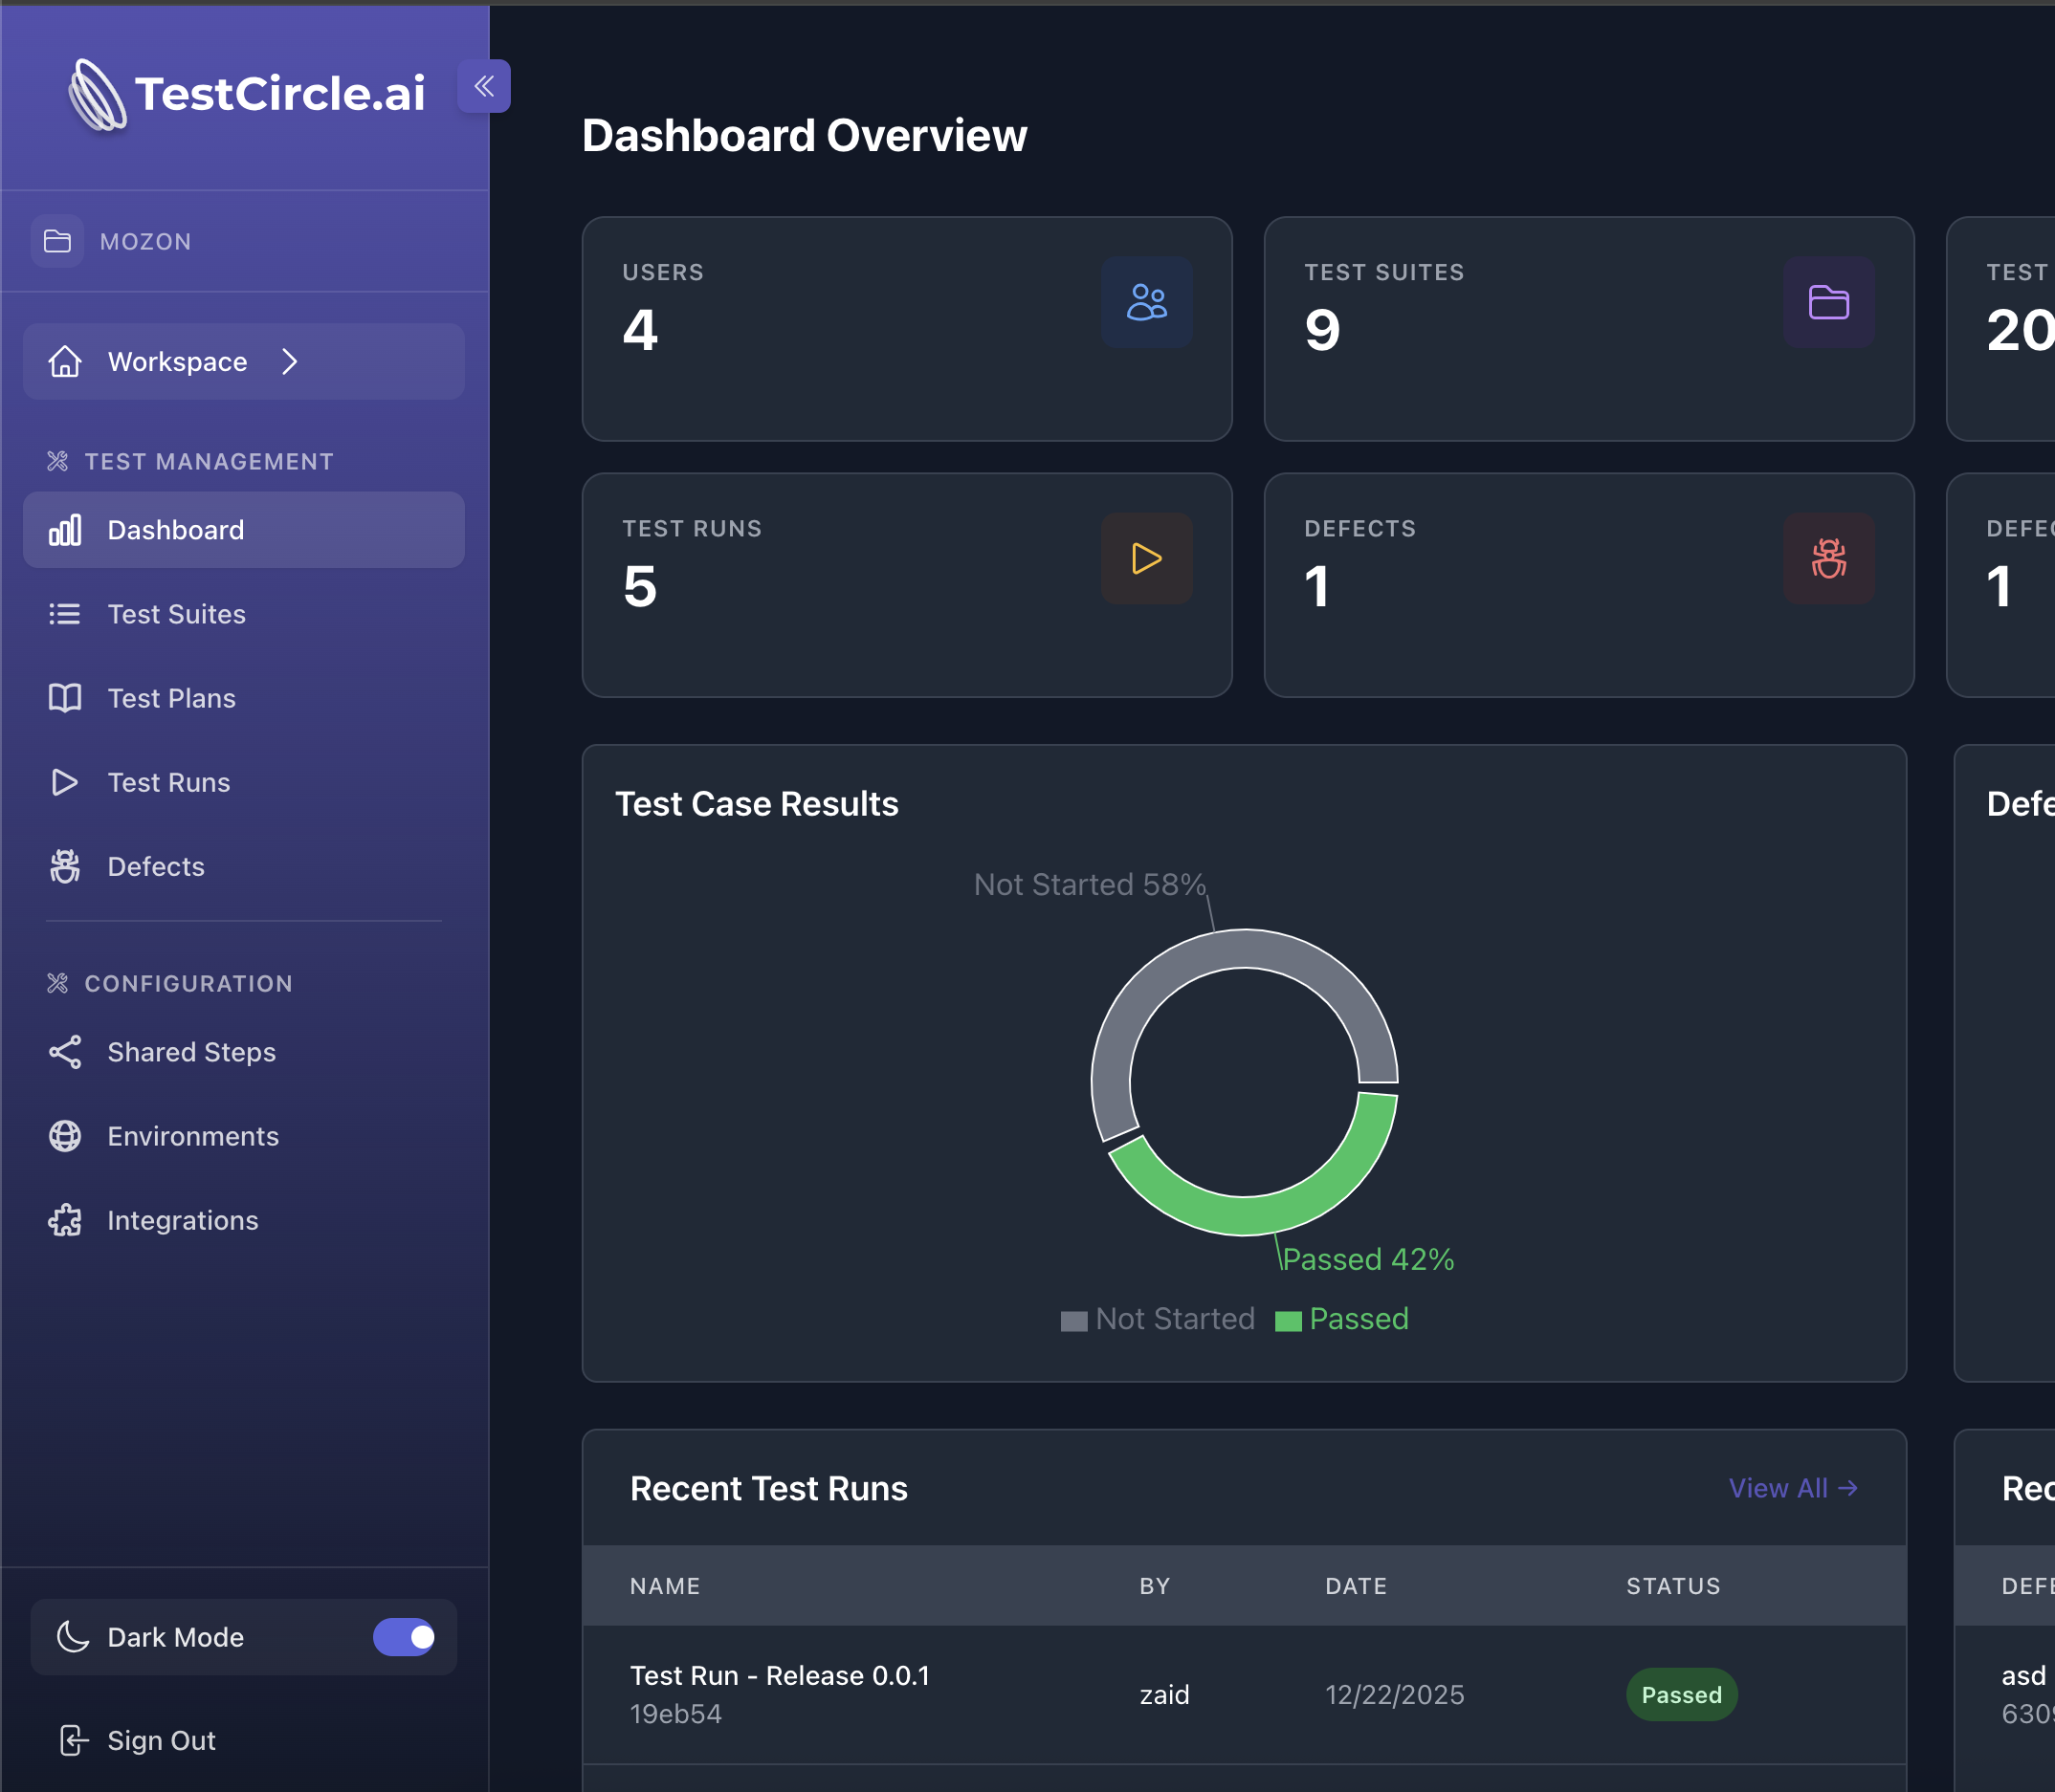Open the Defects page in sidebar
2055x1792 pixels.
pos(244,866)
